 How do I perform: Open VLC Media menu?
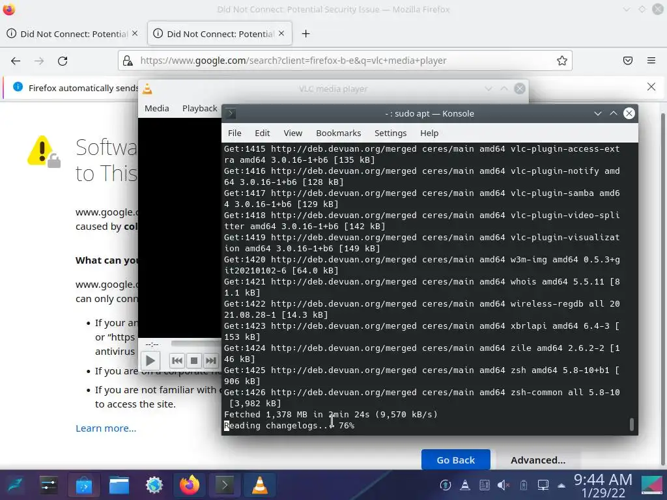tap(156, 109)
